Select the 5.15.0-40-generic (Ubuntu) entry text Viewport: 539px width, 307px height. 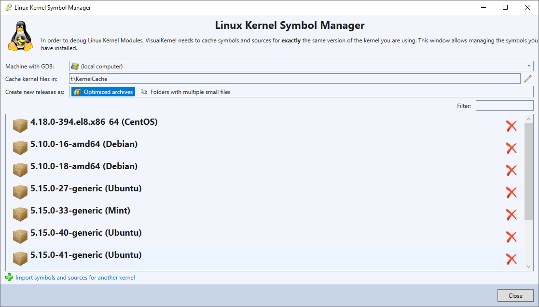click(x=86, y=233)
